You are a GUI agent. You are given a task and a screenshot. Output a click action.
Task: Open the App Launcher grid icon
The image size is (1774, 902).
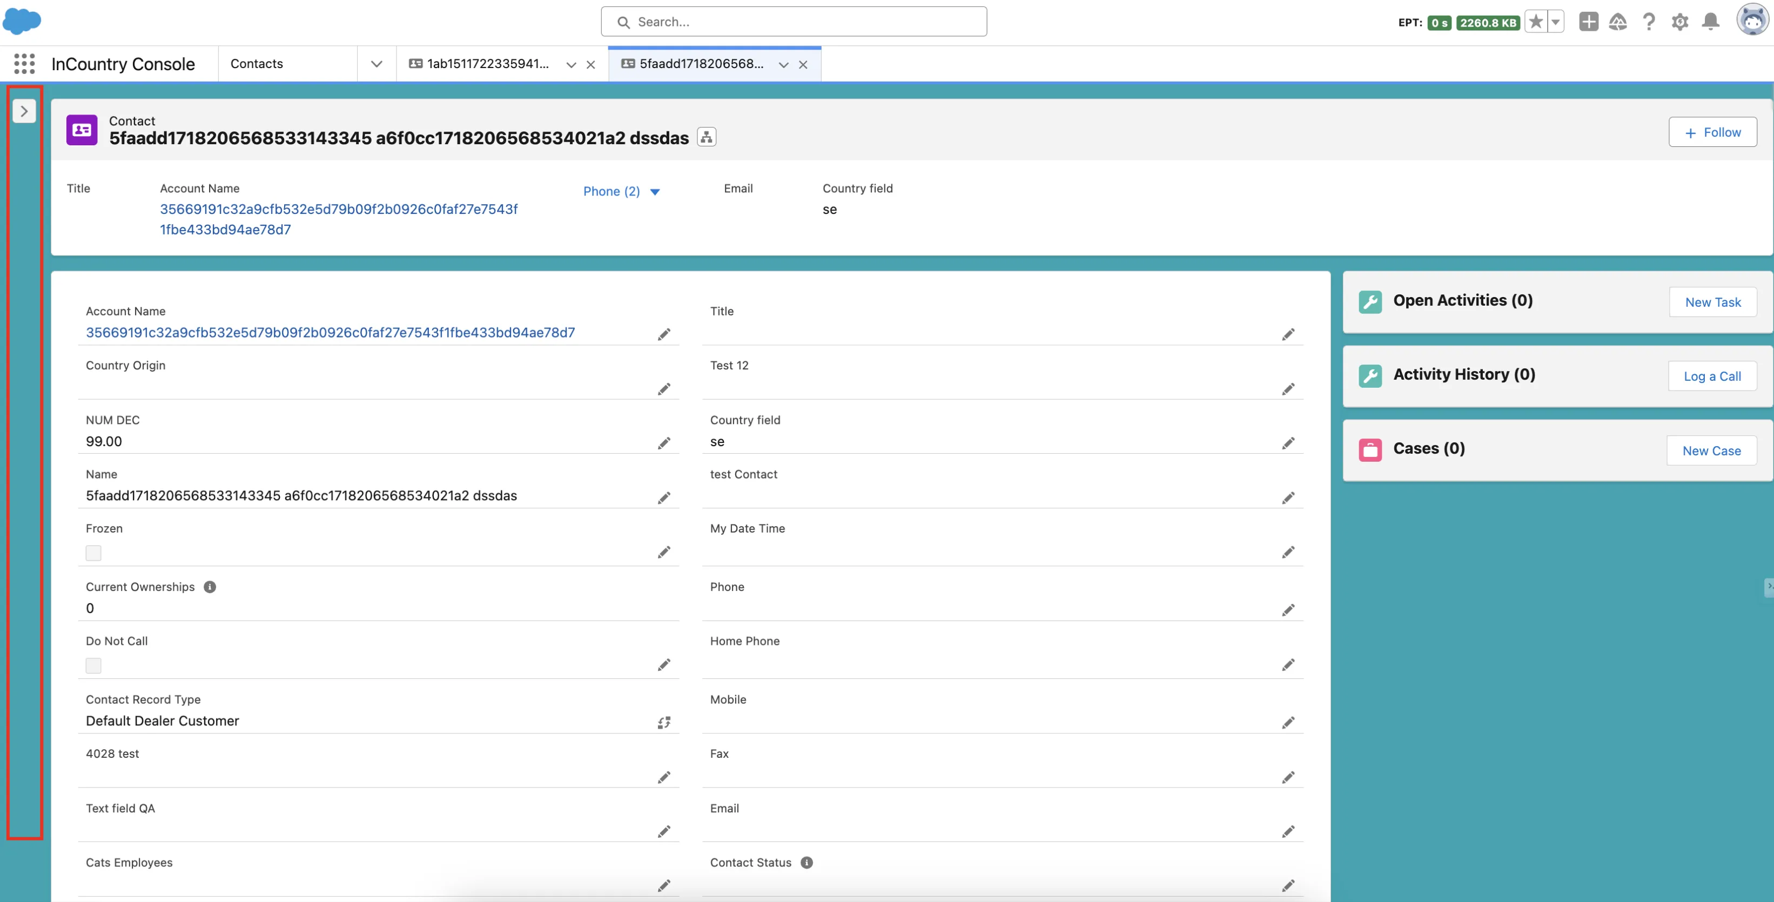24,64
